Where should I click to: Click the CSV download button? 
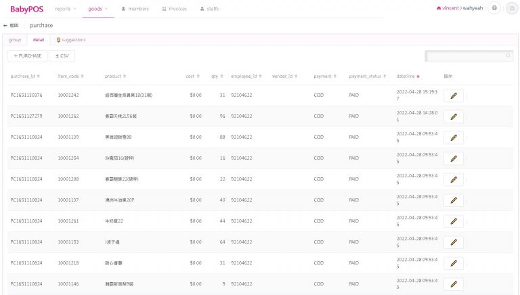[x=62, y=55]
